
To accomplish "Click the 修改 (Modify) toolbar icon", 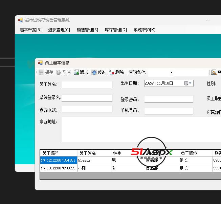I will [x=94, y=72].
